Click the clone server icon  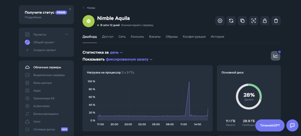pos(242,21)
